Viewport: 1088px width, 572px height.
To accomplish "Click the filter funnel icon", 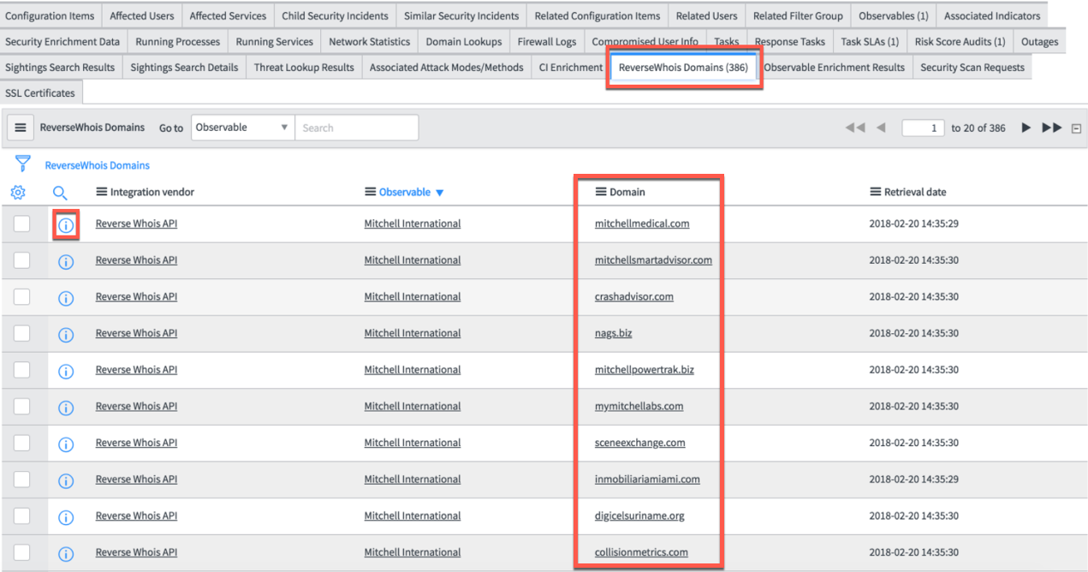I will 22,164.
